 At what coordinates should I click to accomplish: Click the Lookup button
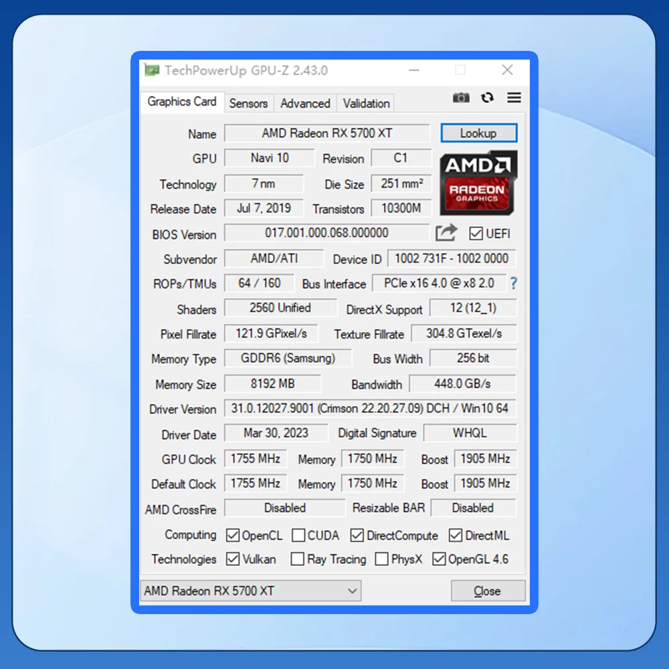click(x=479, y=133)
